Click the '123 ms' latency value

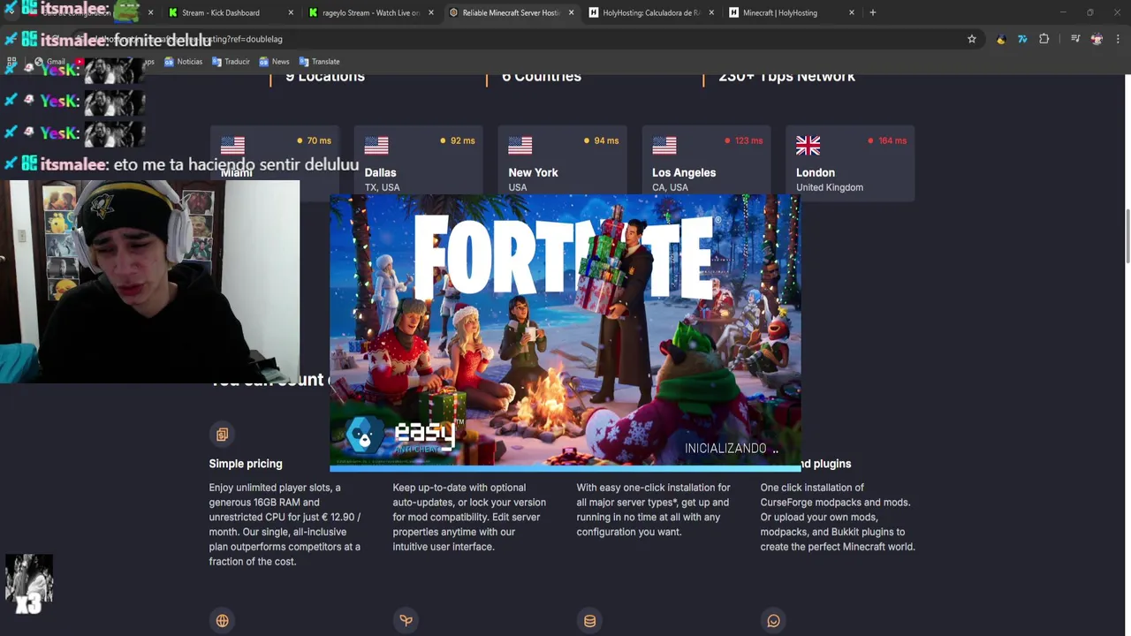[748, 140]
